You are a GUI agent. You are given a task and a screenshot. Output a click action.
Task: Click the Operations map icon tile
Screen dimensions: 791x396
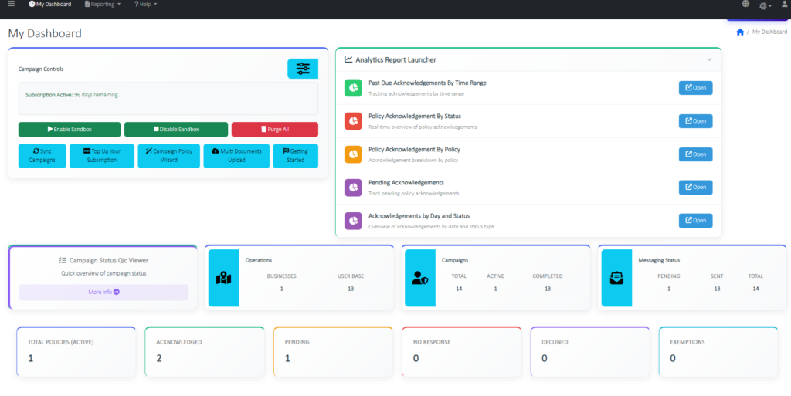click(x=224, y=279)
